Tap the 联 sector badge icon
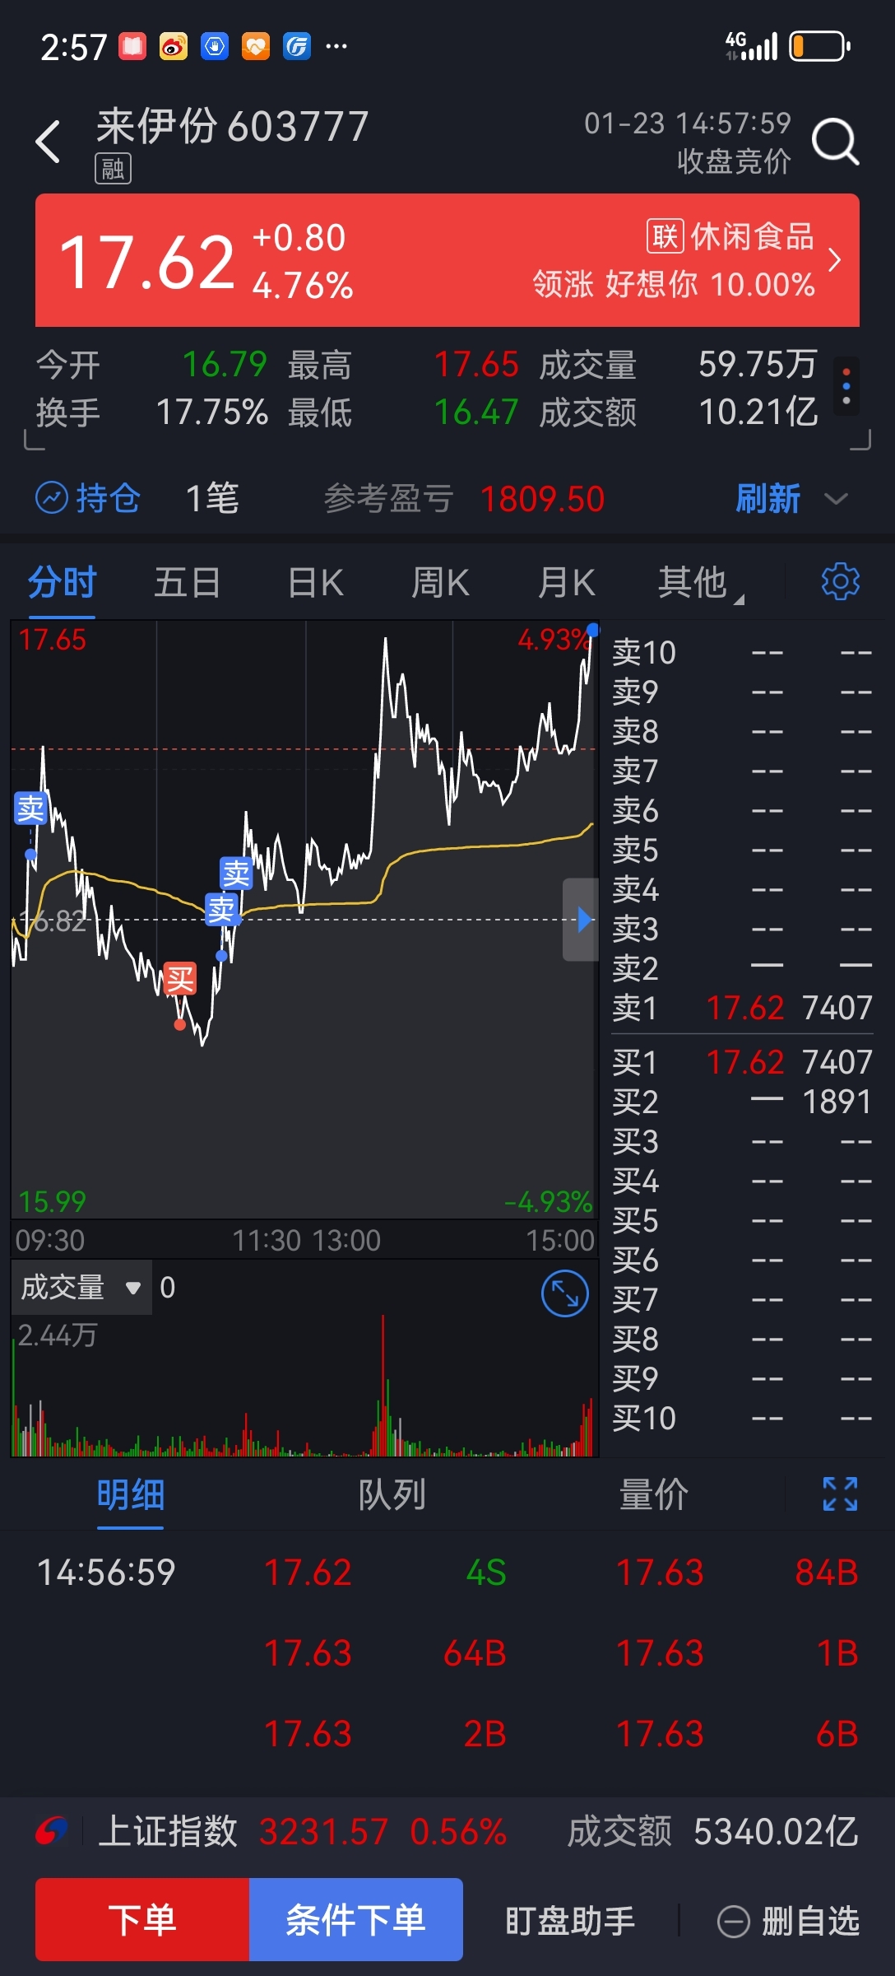The width and height of the screenshot is (895, 1976). (665, 236)
